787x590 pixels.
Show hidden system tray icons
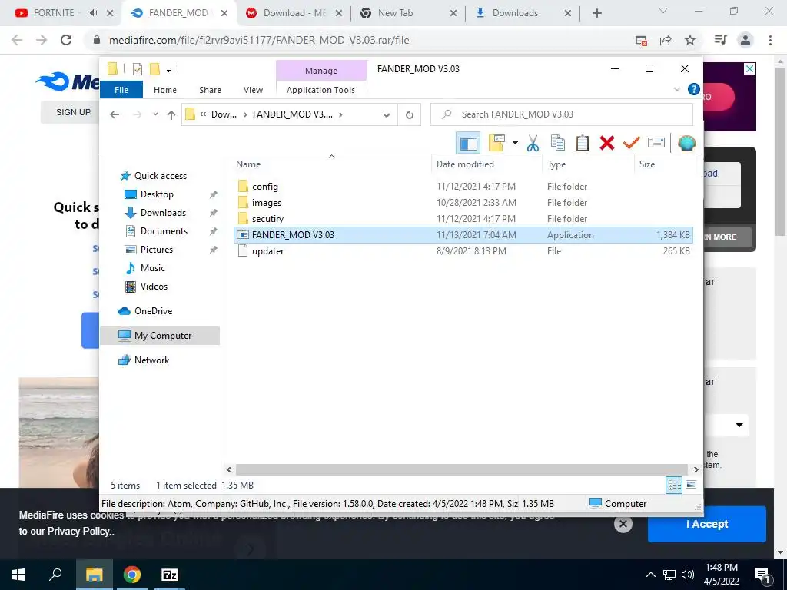650,575
